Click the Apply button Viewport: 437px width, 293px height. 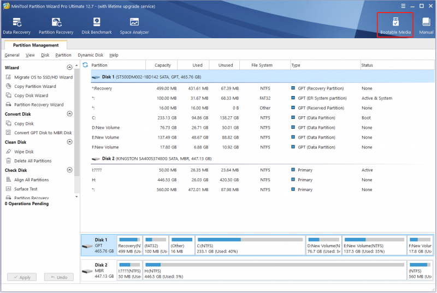click(x=22, y=277)
